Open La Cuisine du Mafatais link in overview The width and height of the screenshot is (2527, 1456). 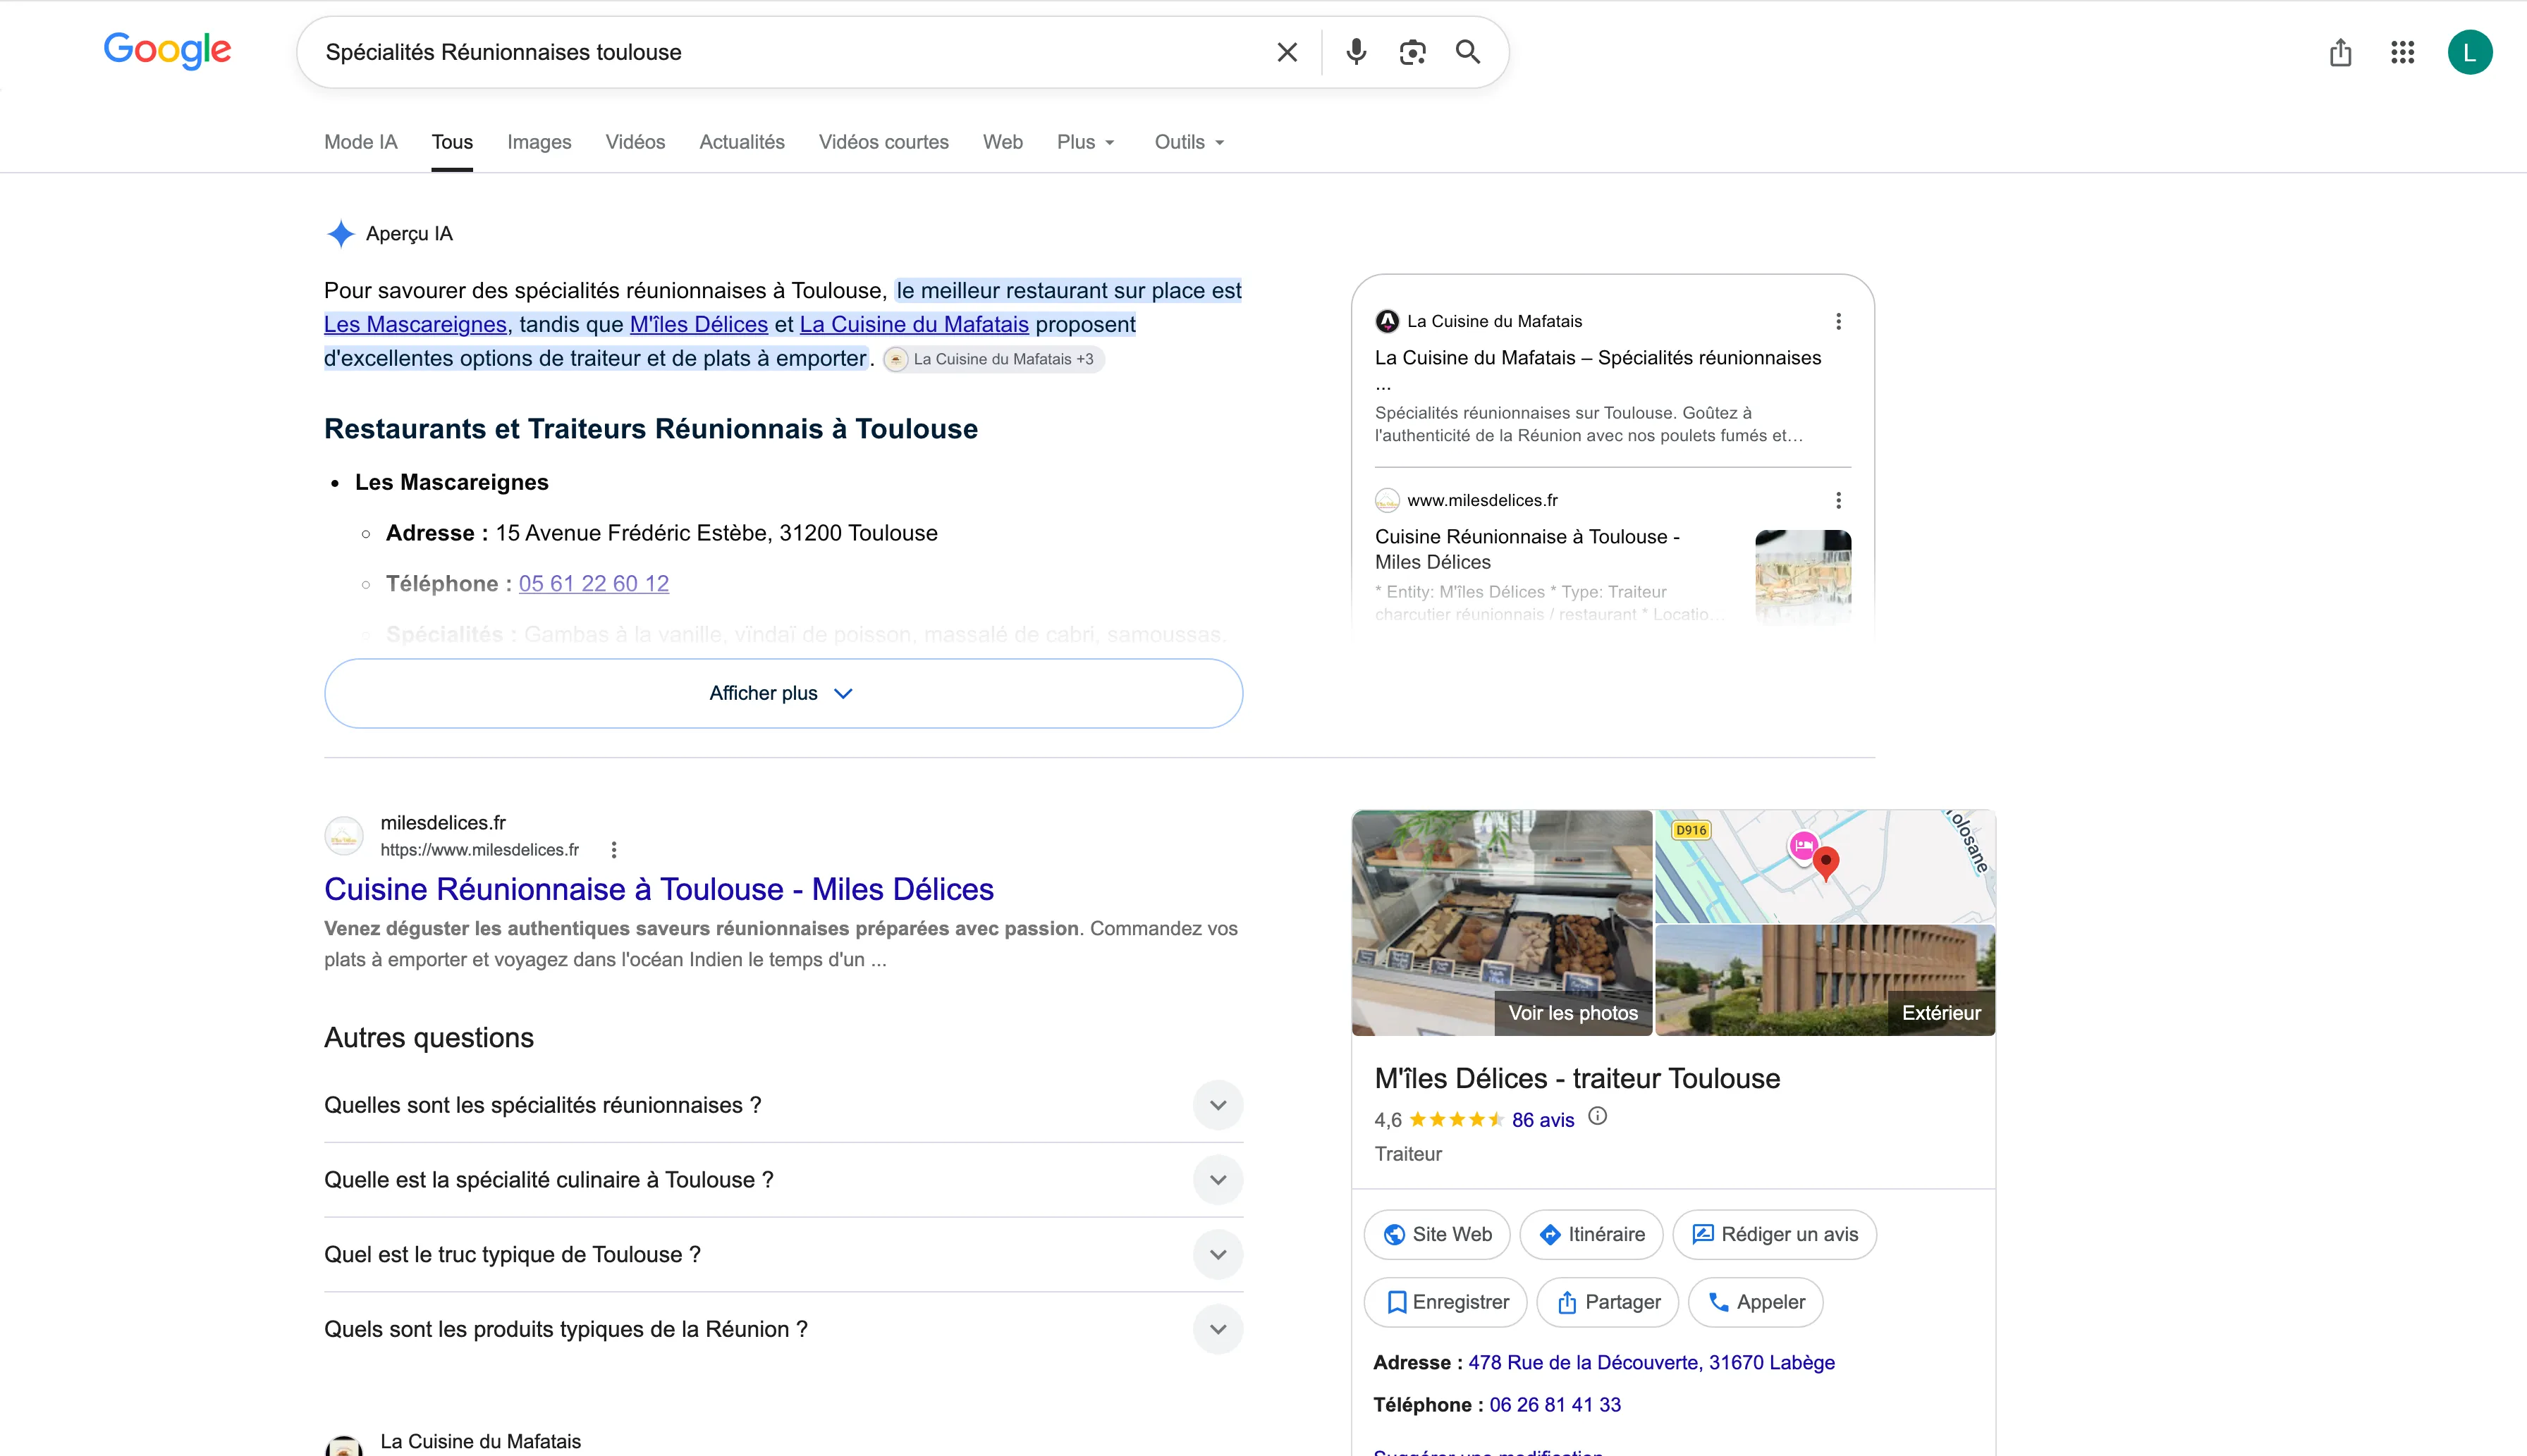coord(913,324)
